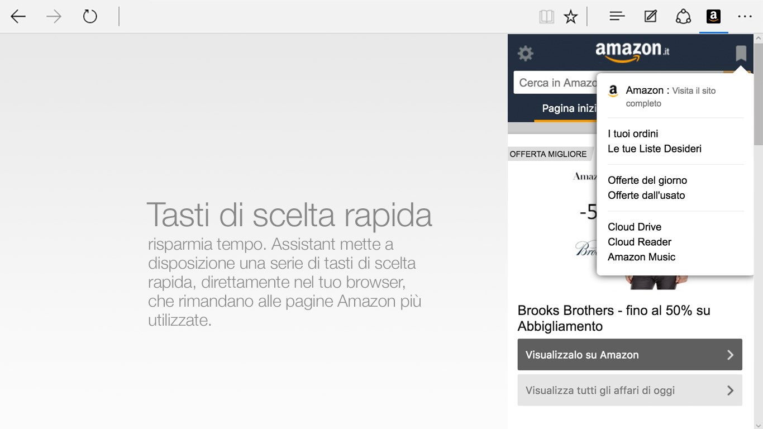Open Amazon Assistant settings gear
This screenshot has height=429, width=763.
525,54
